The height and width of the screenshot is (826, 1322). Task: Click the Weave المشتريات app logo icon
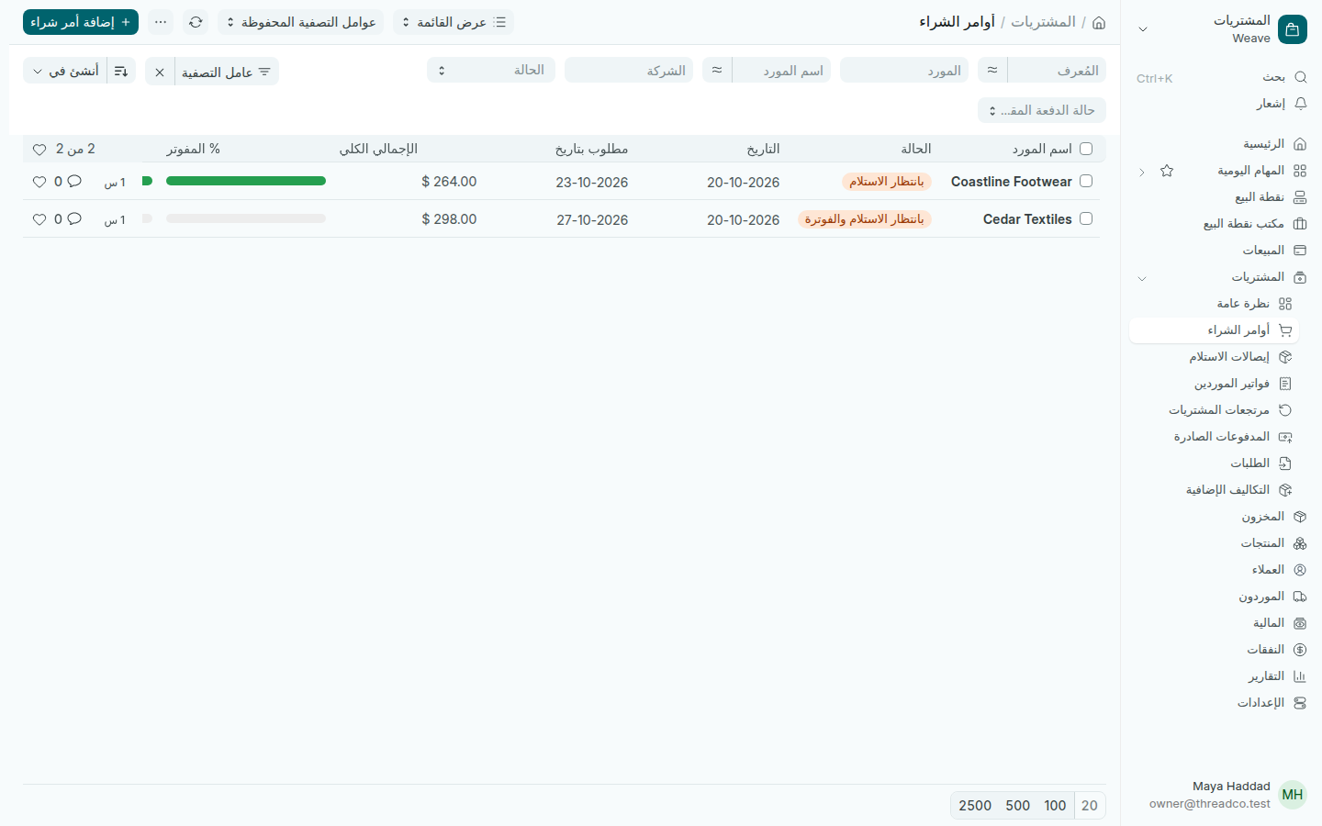click(x=1293, y=29)
